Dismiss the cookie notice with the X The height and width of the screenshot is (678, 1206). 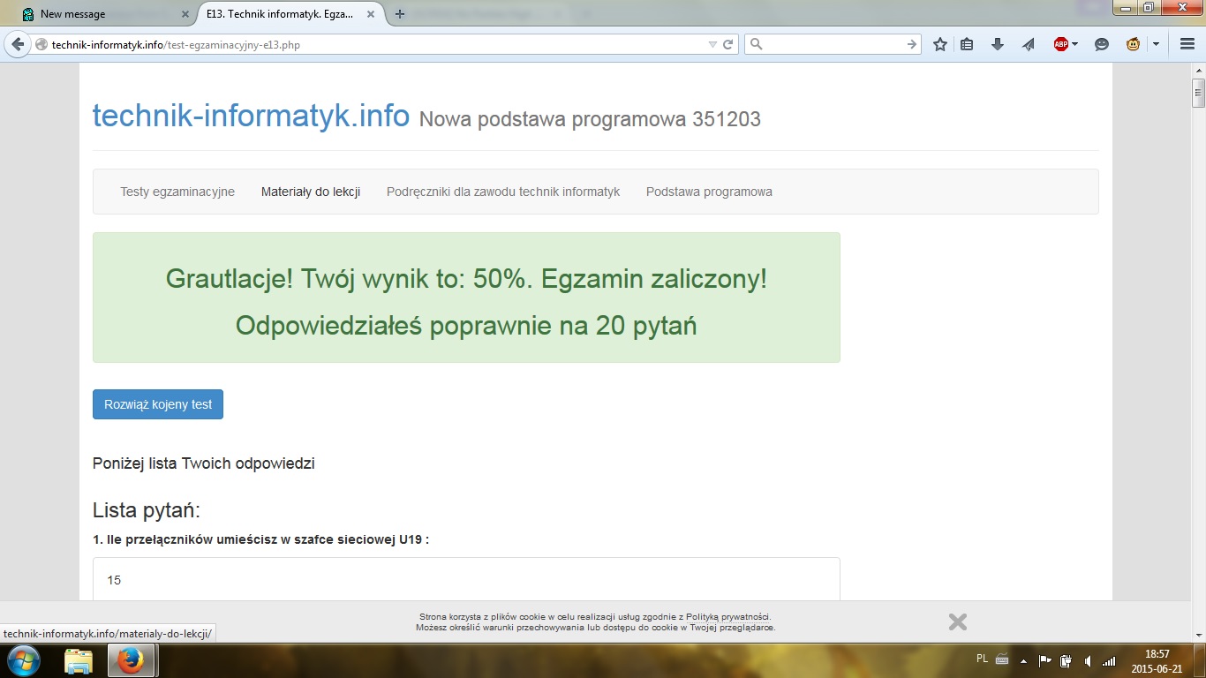click(958, 621)
